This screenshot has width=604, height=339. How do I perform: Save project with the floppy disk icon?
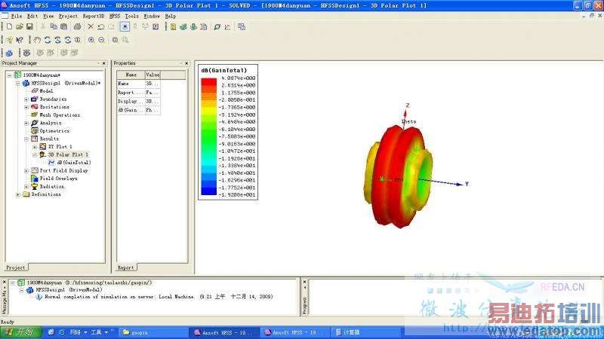point(29,26)
